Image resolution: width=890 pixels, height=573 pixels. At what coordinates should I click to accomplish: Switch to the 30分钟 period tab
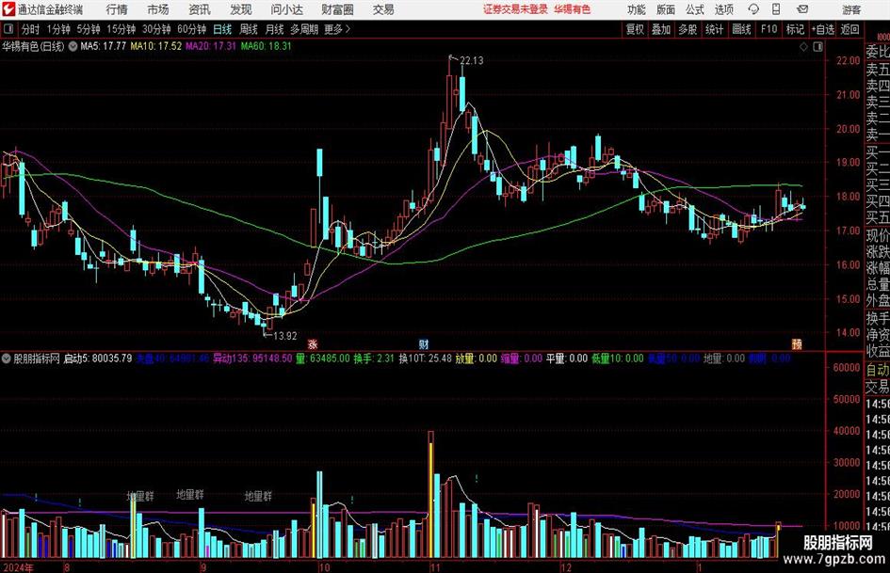pos(156,29)
